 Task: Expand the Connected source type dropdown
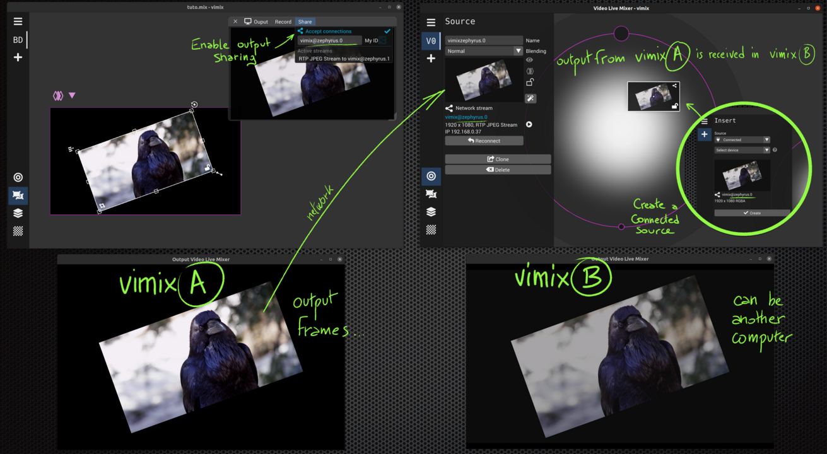tap(742, 140)
